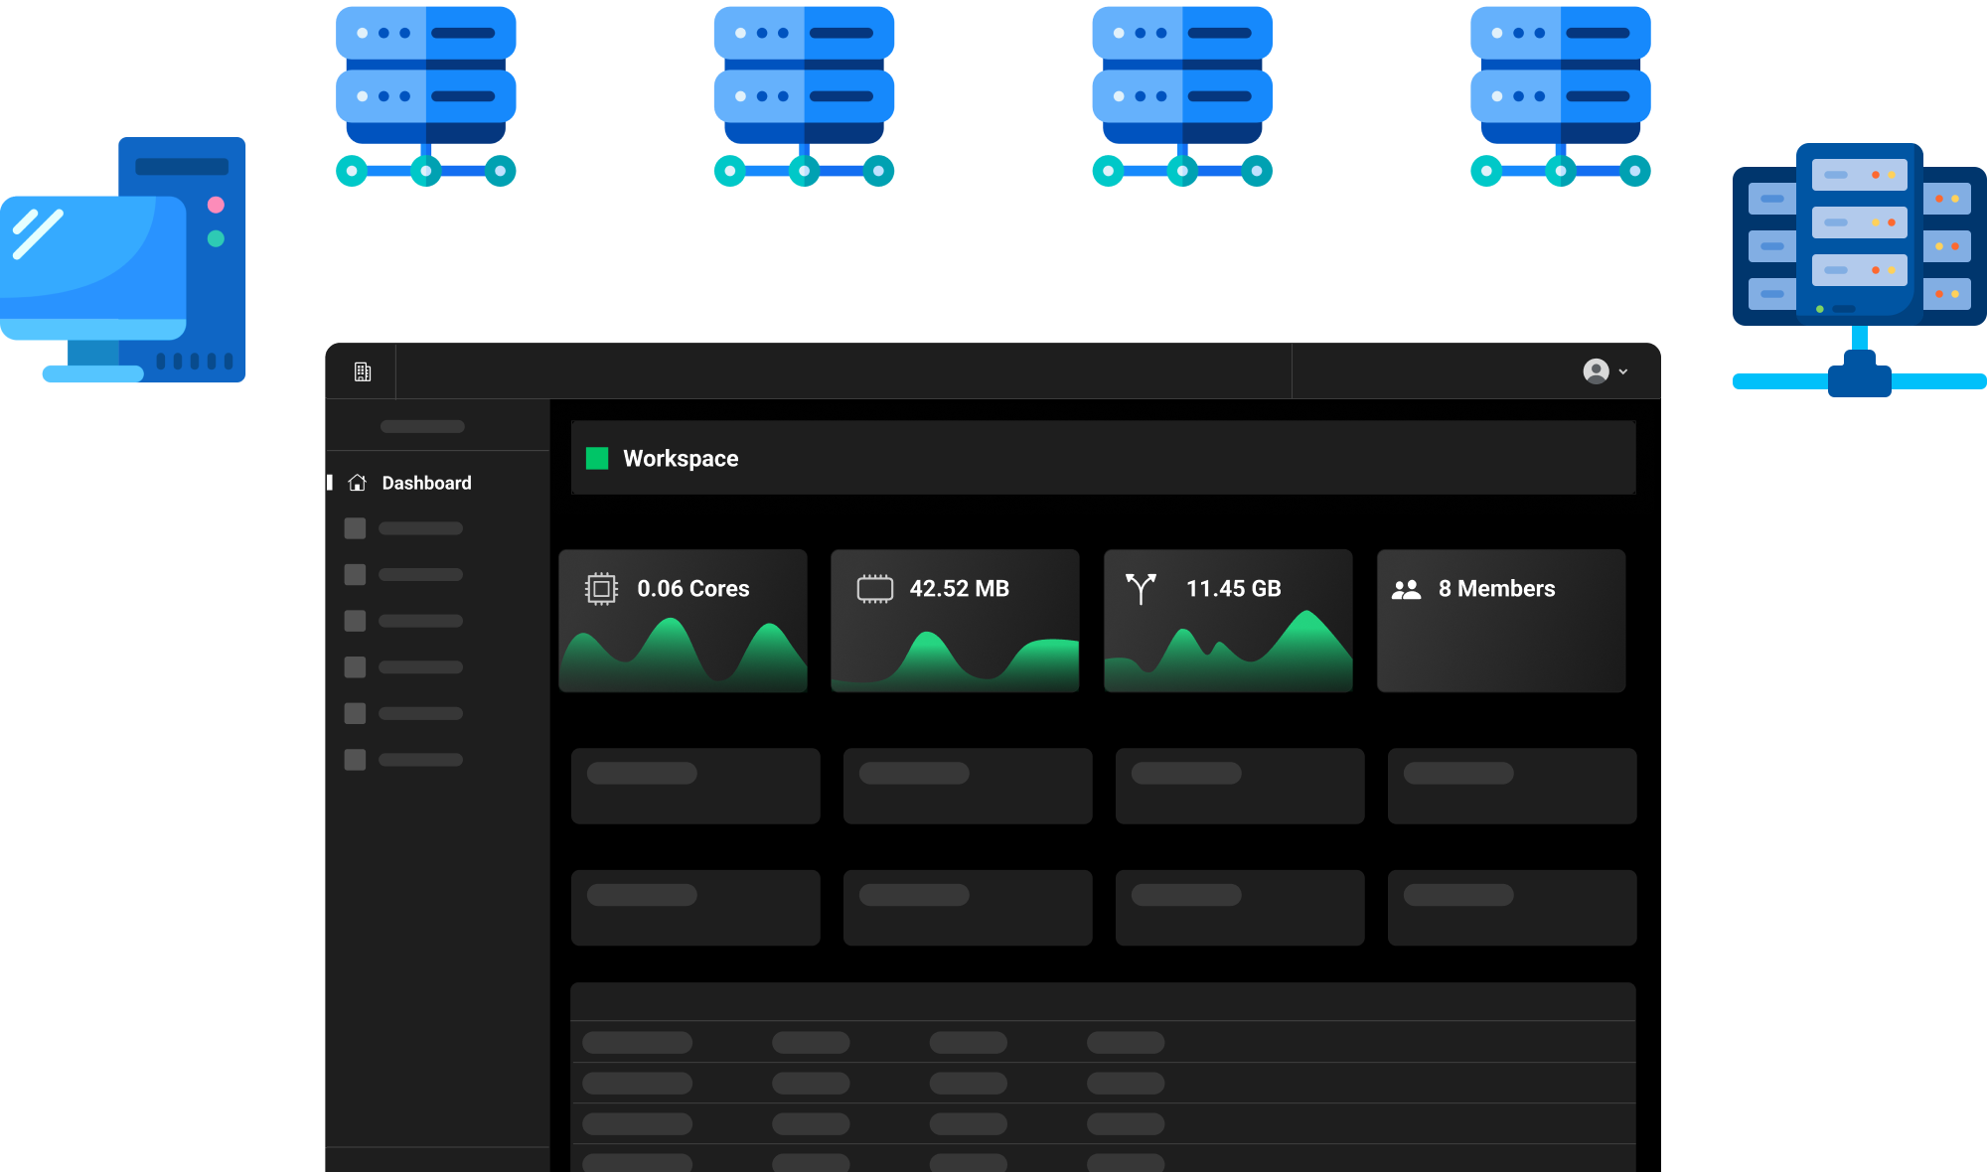Screen dimensions: 1987x1172
Task: Click the people icon on the Members card
Action: [x=1406, y=589]
